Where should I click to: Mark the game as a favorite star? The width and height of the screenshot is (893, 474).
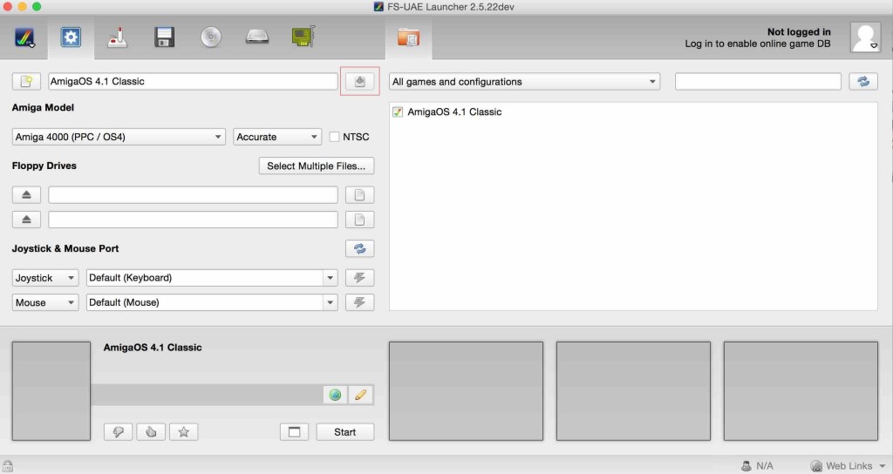pos(184,432)
